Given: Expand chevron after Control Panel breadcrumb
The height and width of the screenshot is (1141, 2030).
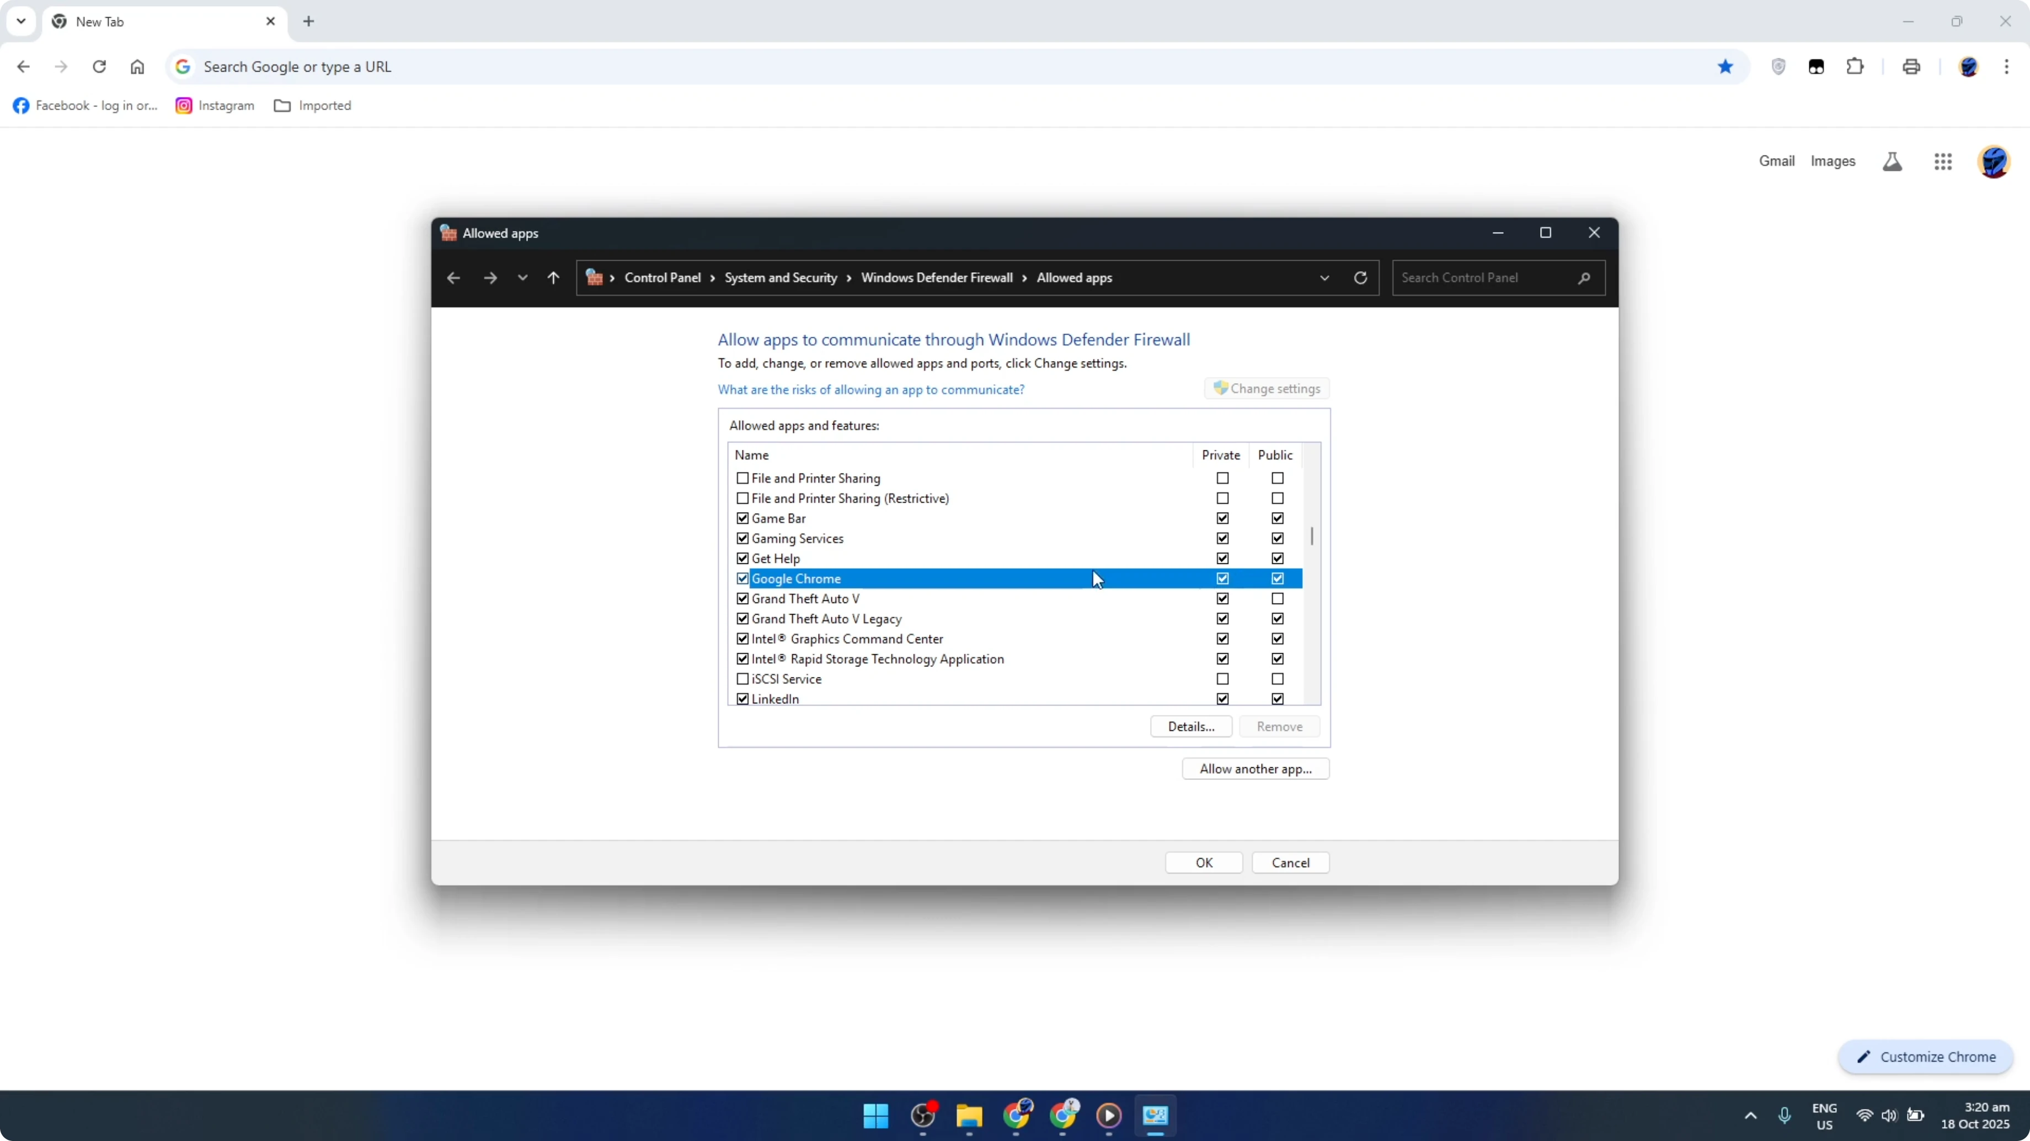Looking at the screenshot, I should click(x=712, y=278).
